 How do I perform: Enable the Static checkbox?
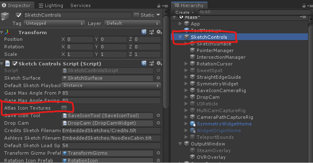[x=136, y=15]
